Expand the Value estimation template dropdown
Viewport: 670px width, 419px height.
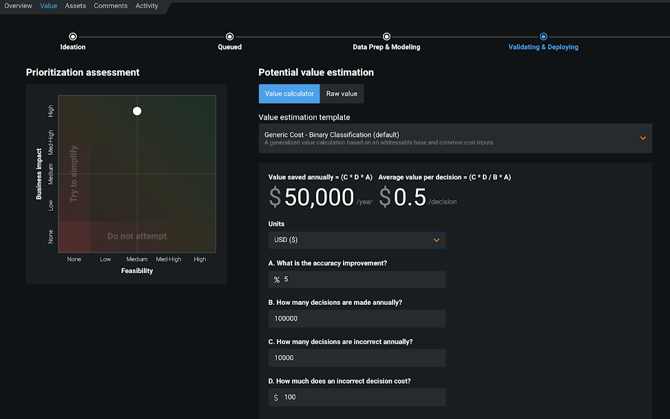(x=454, y=138)
